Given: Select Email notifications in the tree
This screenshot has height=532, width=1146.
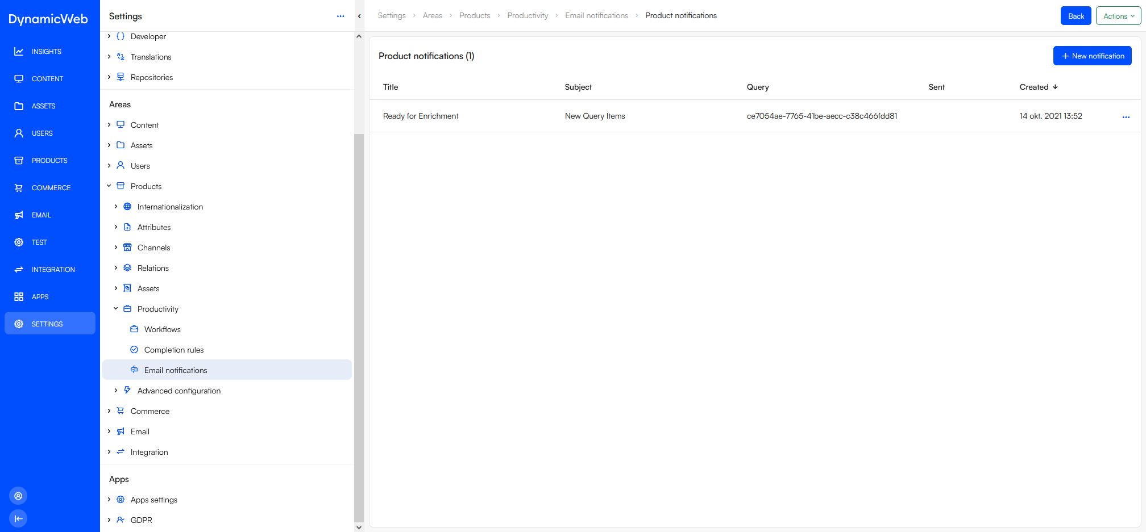Looking at the screenshot, I should coord(176,370).
